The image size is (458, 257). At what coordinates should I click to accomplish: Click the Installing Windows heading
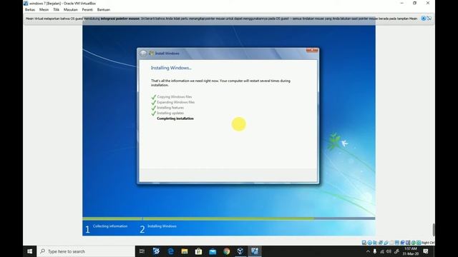pyautogui.click(x=171, y=68)
